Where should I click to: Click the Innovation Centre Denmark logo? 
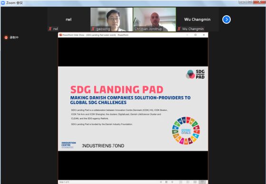[69, 145]
